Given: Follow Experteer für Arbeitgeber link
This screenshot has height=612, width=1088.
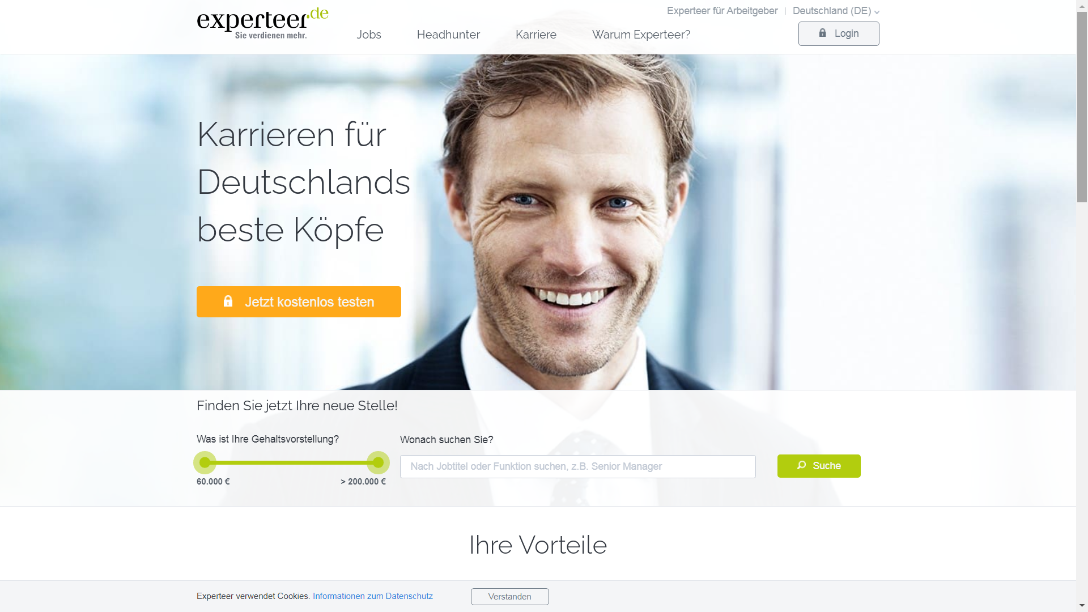Looking at the screenshot, I should coord(722,11).
